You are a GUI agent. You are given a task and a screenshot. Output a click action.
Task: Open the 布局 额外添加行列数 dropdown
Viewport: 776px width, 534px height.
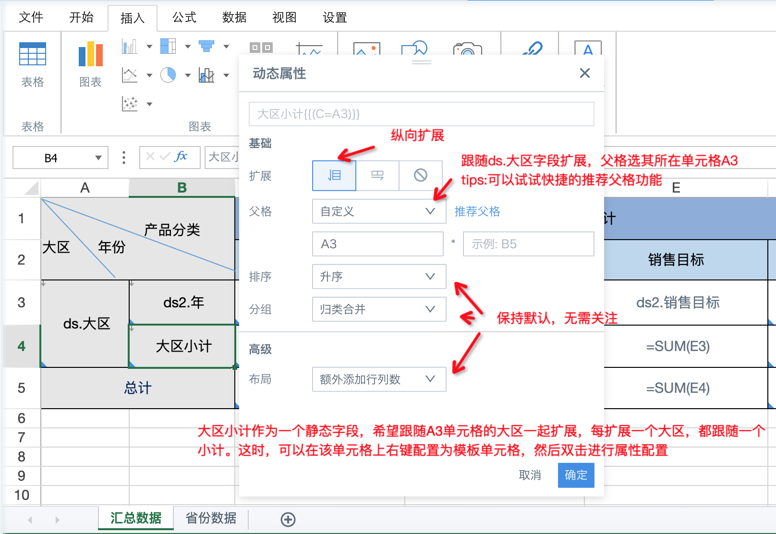coord(379,379)
